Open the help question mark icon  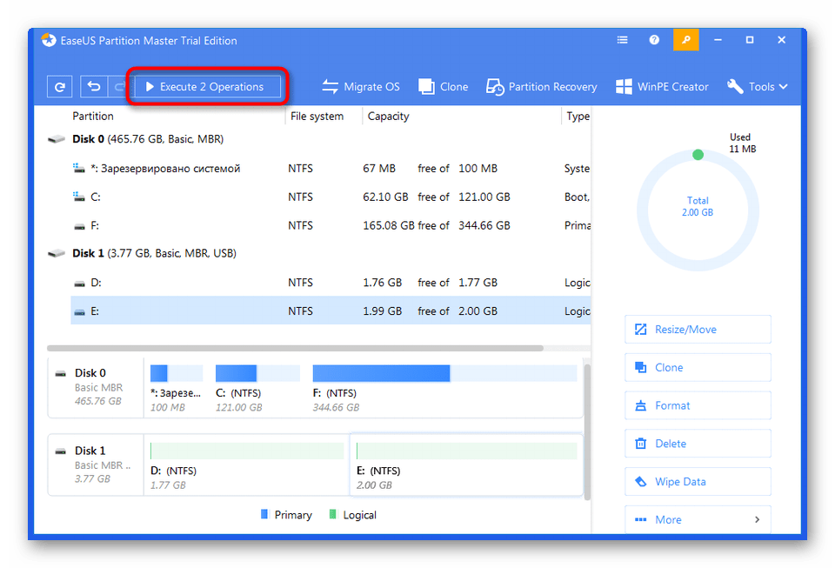pos(654,40)
